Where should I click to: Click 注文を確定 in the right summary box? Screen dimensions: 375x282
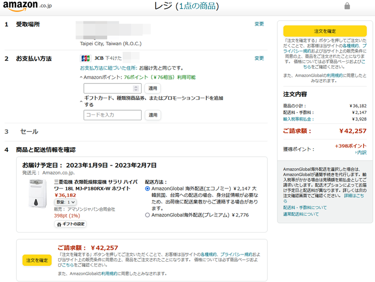coord(325,31)
